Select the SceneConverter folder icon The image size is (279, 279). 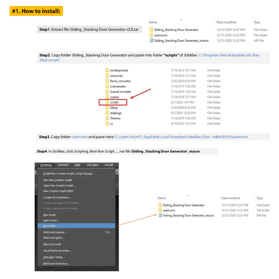(107, 92)
